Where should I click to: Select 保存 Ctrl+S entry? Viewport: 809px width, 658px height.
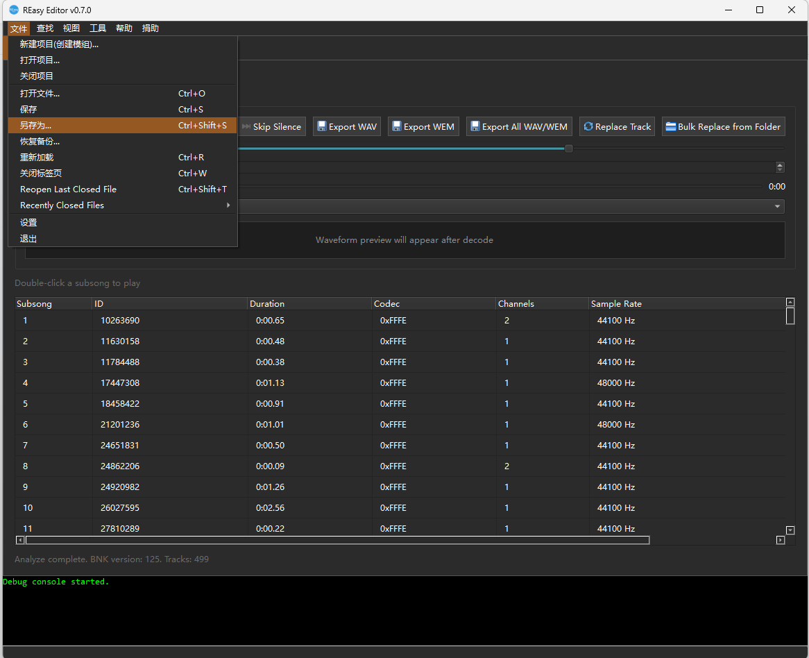(122, 110)
